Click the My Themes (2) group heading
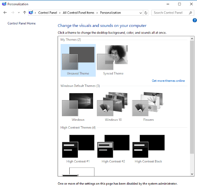This screenshot has height=187, width=197. pos(70,40)
